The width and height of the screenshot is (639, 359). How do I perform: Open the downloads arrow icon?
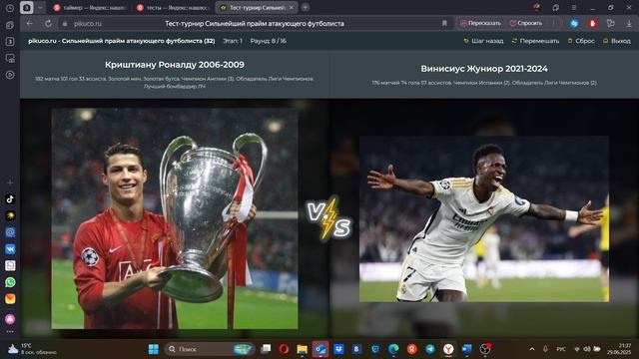(x=629, y=24)
